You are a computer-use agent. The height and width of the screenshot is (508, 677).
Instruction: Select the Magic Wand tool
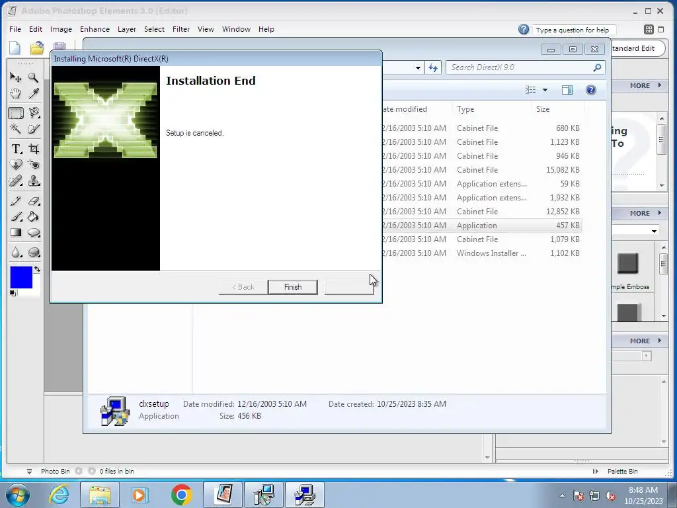click(16, 129)
